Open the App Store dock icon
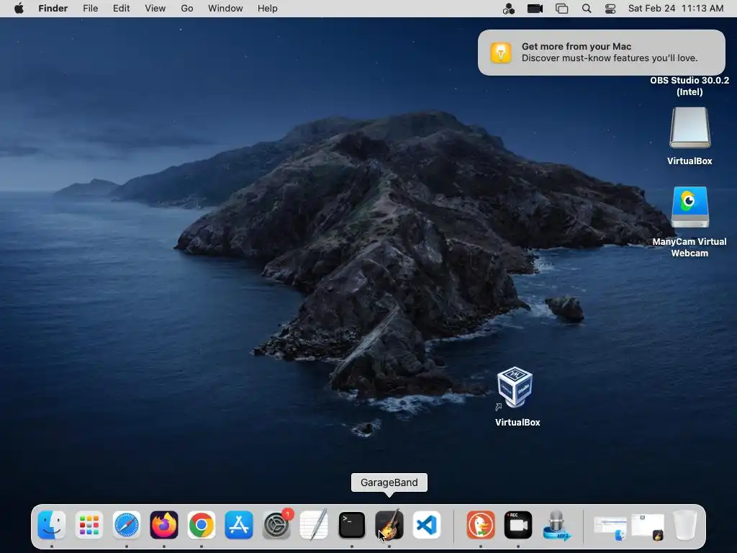The height and width of the screenshot is (553, 737). pos(239,525)
